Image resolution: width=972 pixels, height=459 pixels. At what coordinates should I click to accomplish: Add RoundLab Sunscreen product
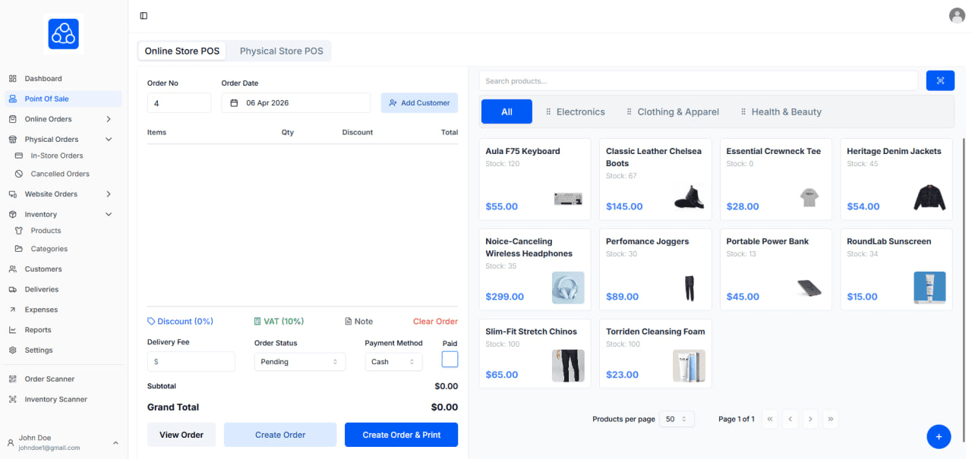tap(896, 269)
